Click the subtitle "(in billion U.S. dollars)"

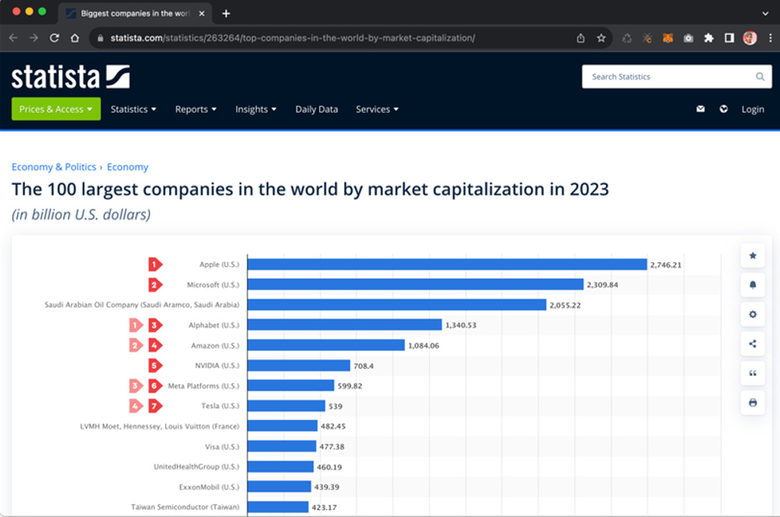(x=81, y=215)
